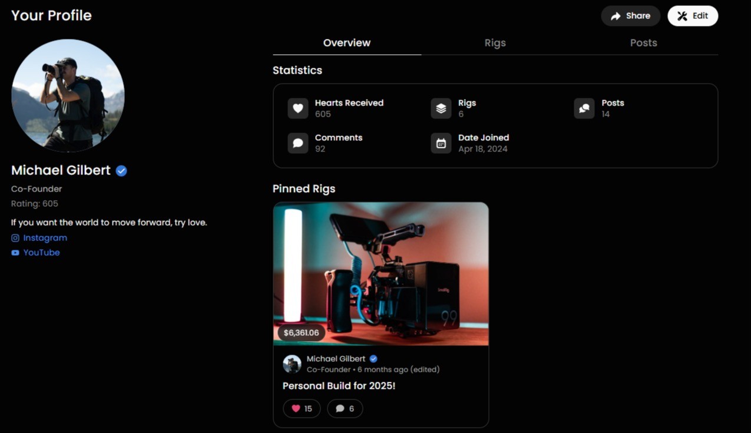Click the Edit profile button
Image resolution: width=751 pixels, height=433 pixels.
coord(693,16)
